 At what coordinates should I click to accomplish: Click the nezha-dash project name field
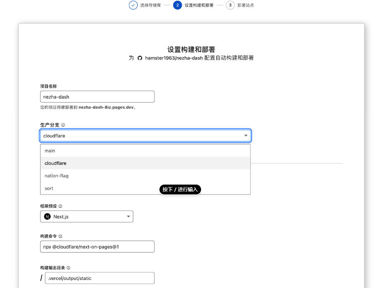[x=97, y=96]
